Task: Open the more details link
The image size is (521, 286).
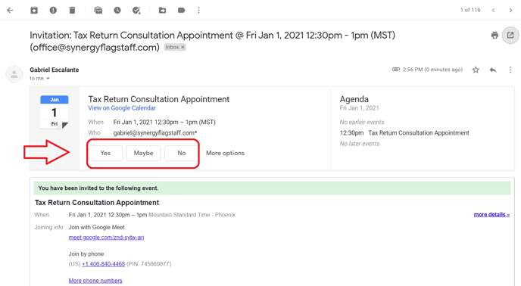Action: pyautogui.click(x=491, y=215)
